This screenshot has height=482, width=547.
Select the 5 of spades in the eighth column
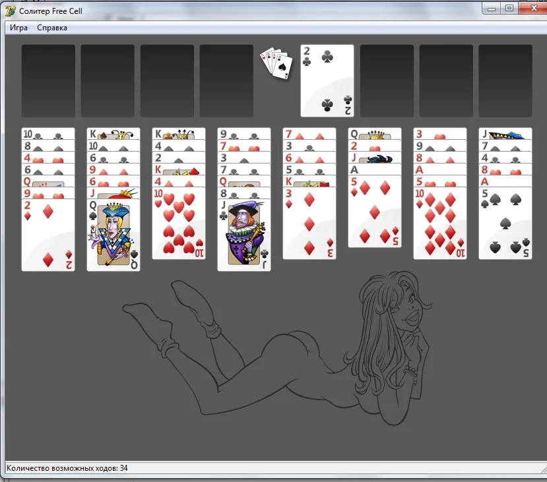point(505,223)
